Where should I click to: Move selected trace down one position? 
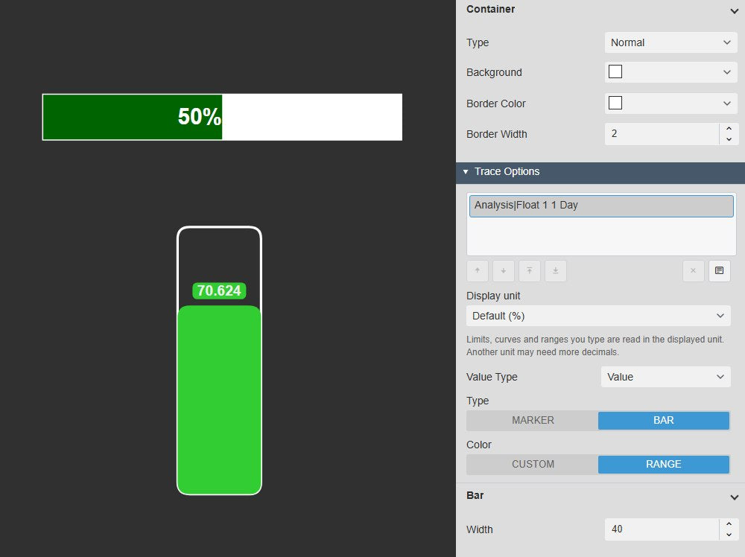coord(503,270)
